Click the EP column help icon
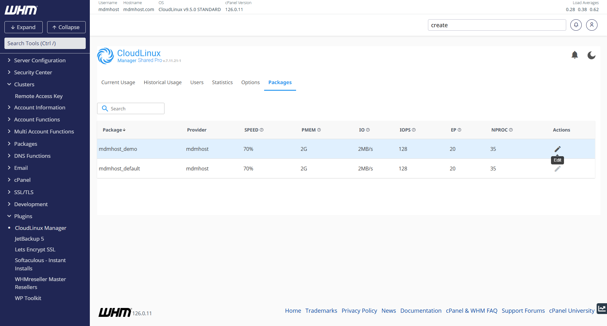Image resolution: width=607 pixels, height=326 pixels. (459, 130)
